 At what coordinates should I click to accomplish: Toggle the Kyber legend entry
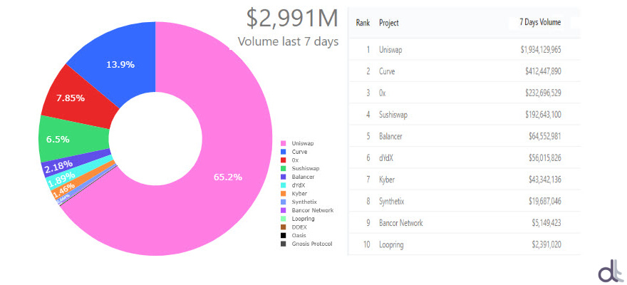click(295, 194)
